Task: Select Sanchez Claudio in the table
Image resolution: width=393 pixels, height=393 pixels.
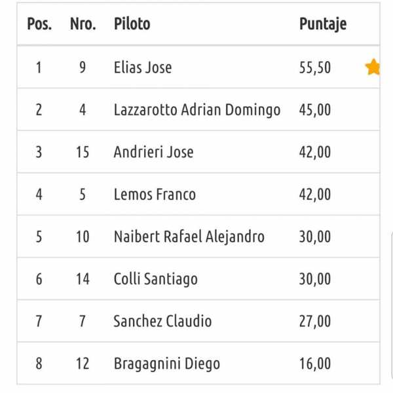Action: coord(162,322)
